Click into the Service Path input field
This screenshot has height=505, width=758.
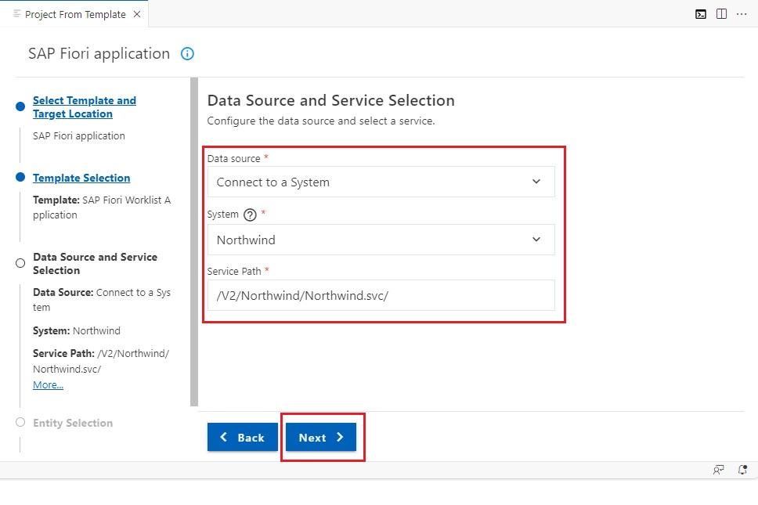381,295
